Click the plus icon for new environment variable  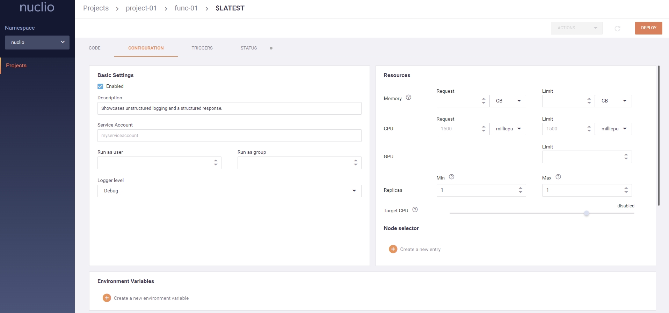tap(107, 298)
